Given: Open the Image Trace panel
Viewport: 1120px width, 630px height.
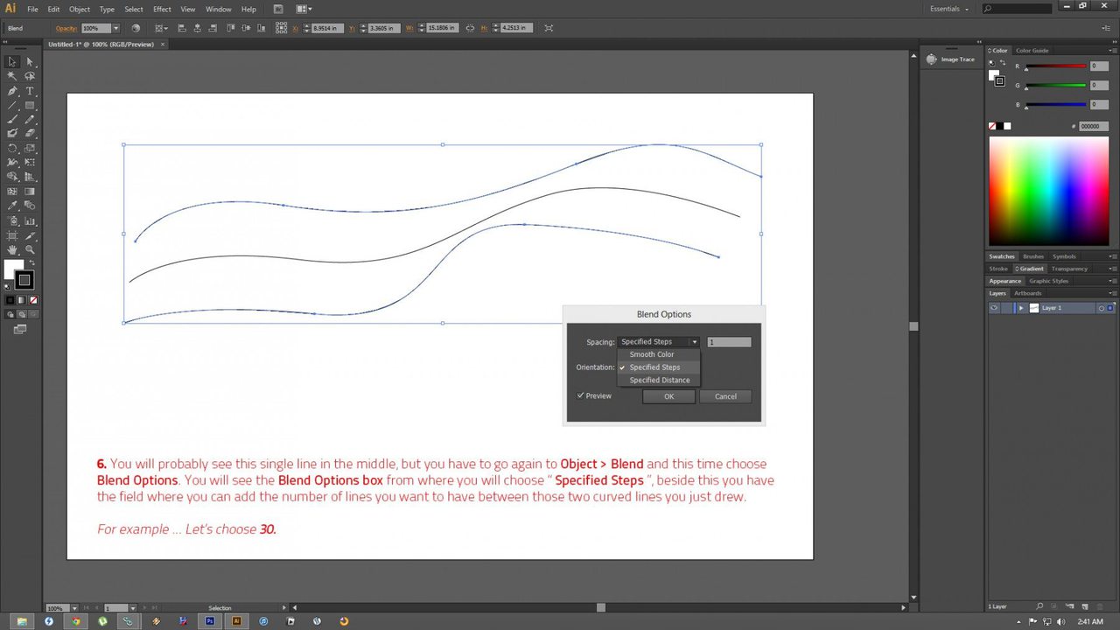Looking at the screenshot, I should (x=951, y=59).
